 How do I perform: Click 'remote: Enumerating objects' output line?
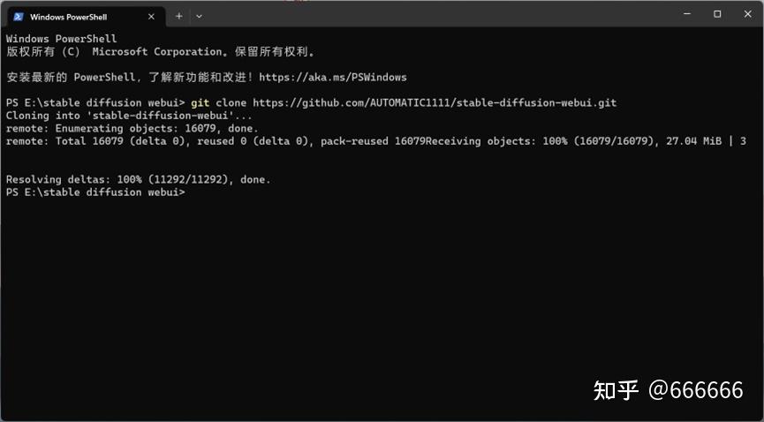tap(132, 128)
